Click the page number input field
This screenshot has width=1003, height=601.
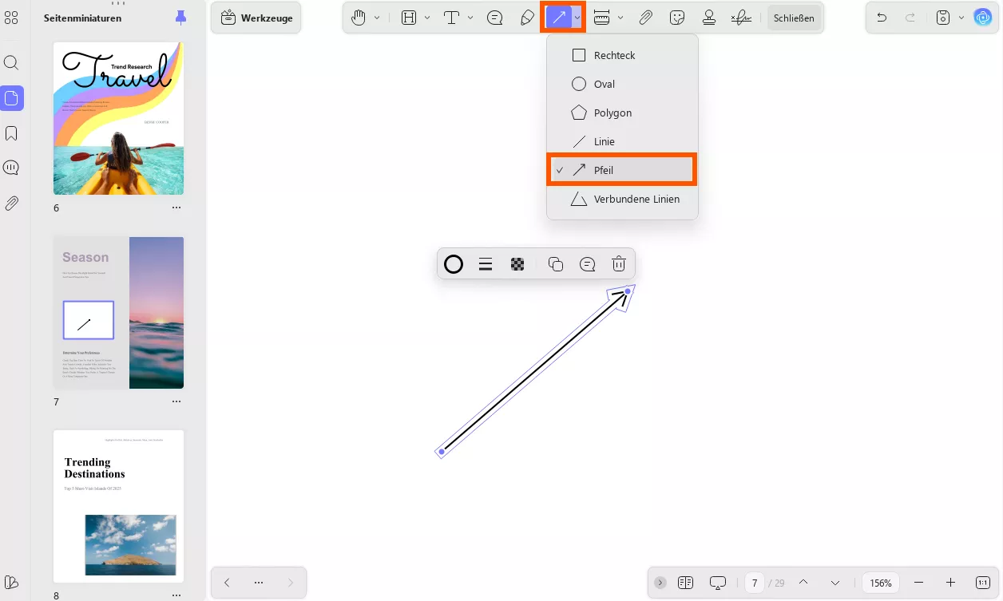(755, 583)
